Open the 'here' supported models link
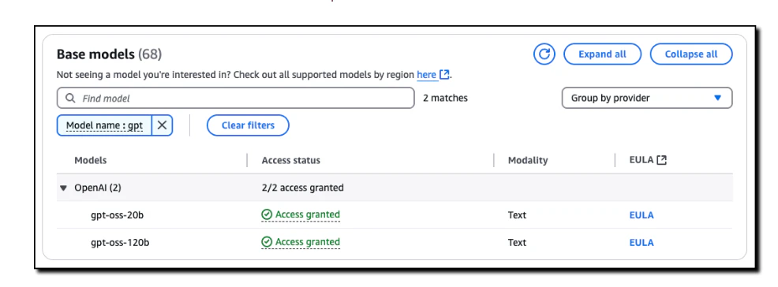Screen dimensions: 778x287 point(427,75)
